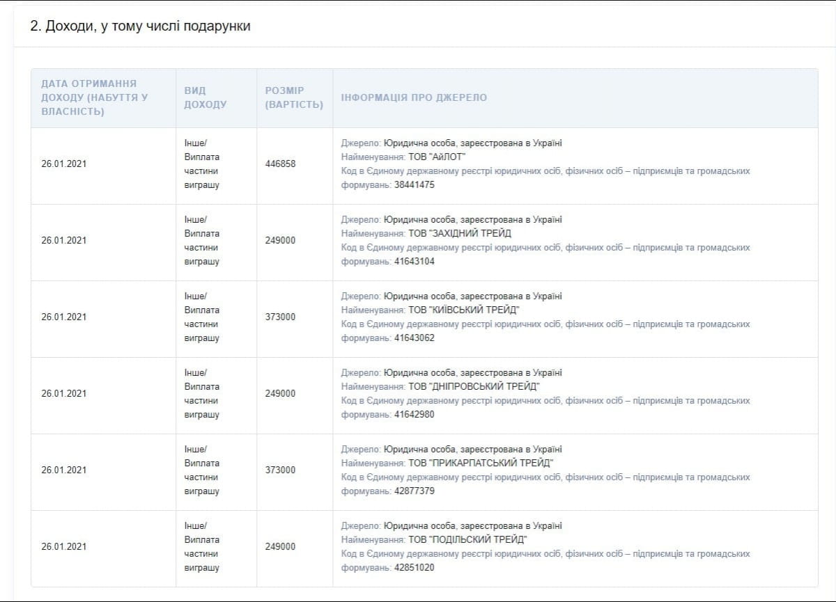Select the company name ТОВ "ПОДІЛЬСКИЙ ТРЕЙД"
The height and width of the screenshot is (602, 836).
pyautogui.click(x=468, y=539)
